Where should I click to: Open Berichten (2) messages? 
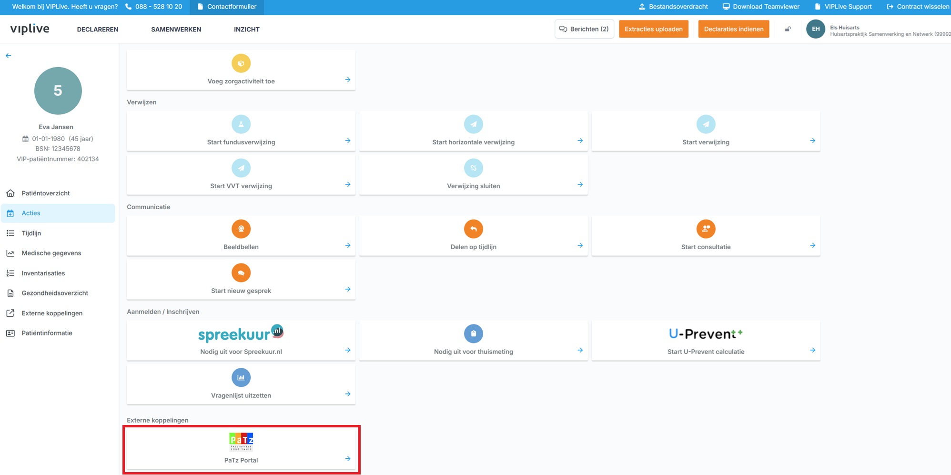(584, 29)
